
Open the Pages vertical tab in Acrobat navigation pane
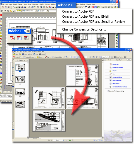(x=13, y=84)
